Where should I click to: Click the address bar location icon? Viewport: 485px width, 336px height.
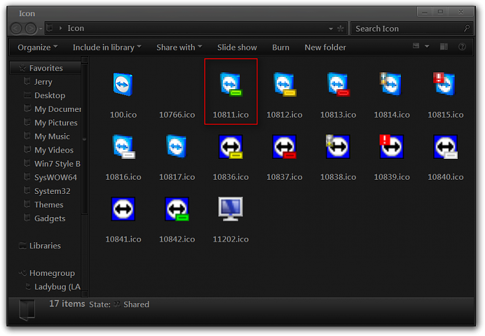[50, 28]
